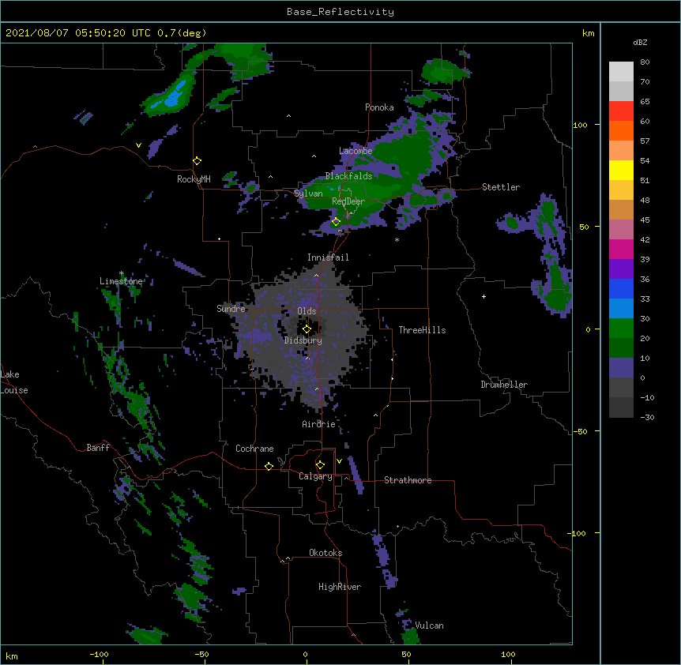Click the -30 value on the dBZ legend
Image resolution: width=681 pixels, height=665 pixels.
647,418
